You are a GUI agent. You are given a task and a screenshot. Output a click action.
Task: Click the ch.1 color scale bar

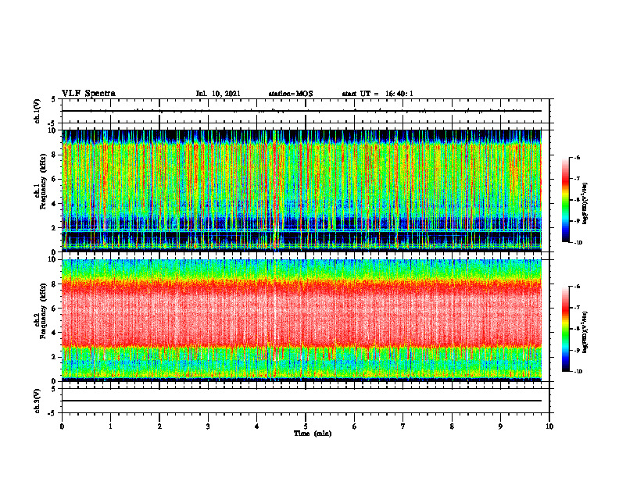pos(565,200)
